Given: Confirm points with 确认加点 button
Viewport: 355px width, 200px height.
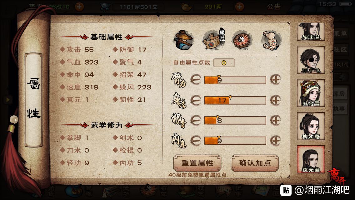Looking at the screenshot, I should (x=255, y=163).
